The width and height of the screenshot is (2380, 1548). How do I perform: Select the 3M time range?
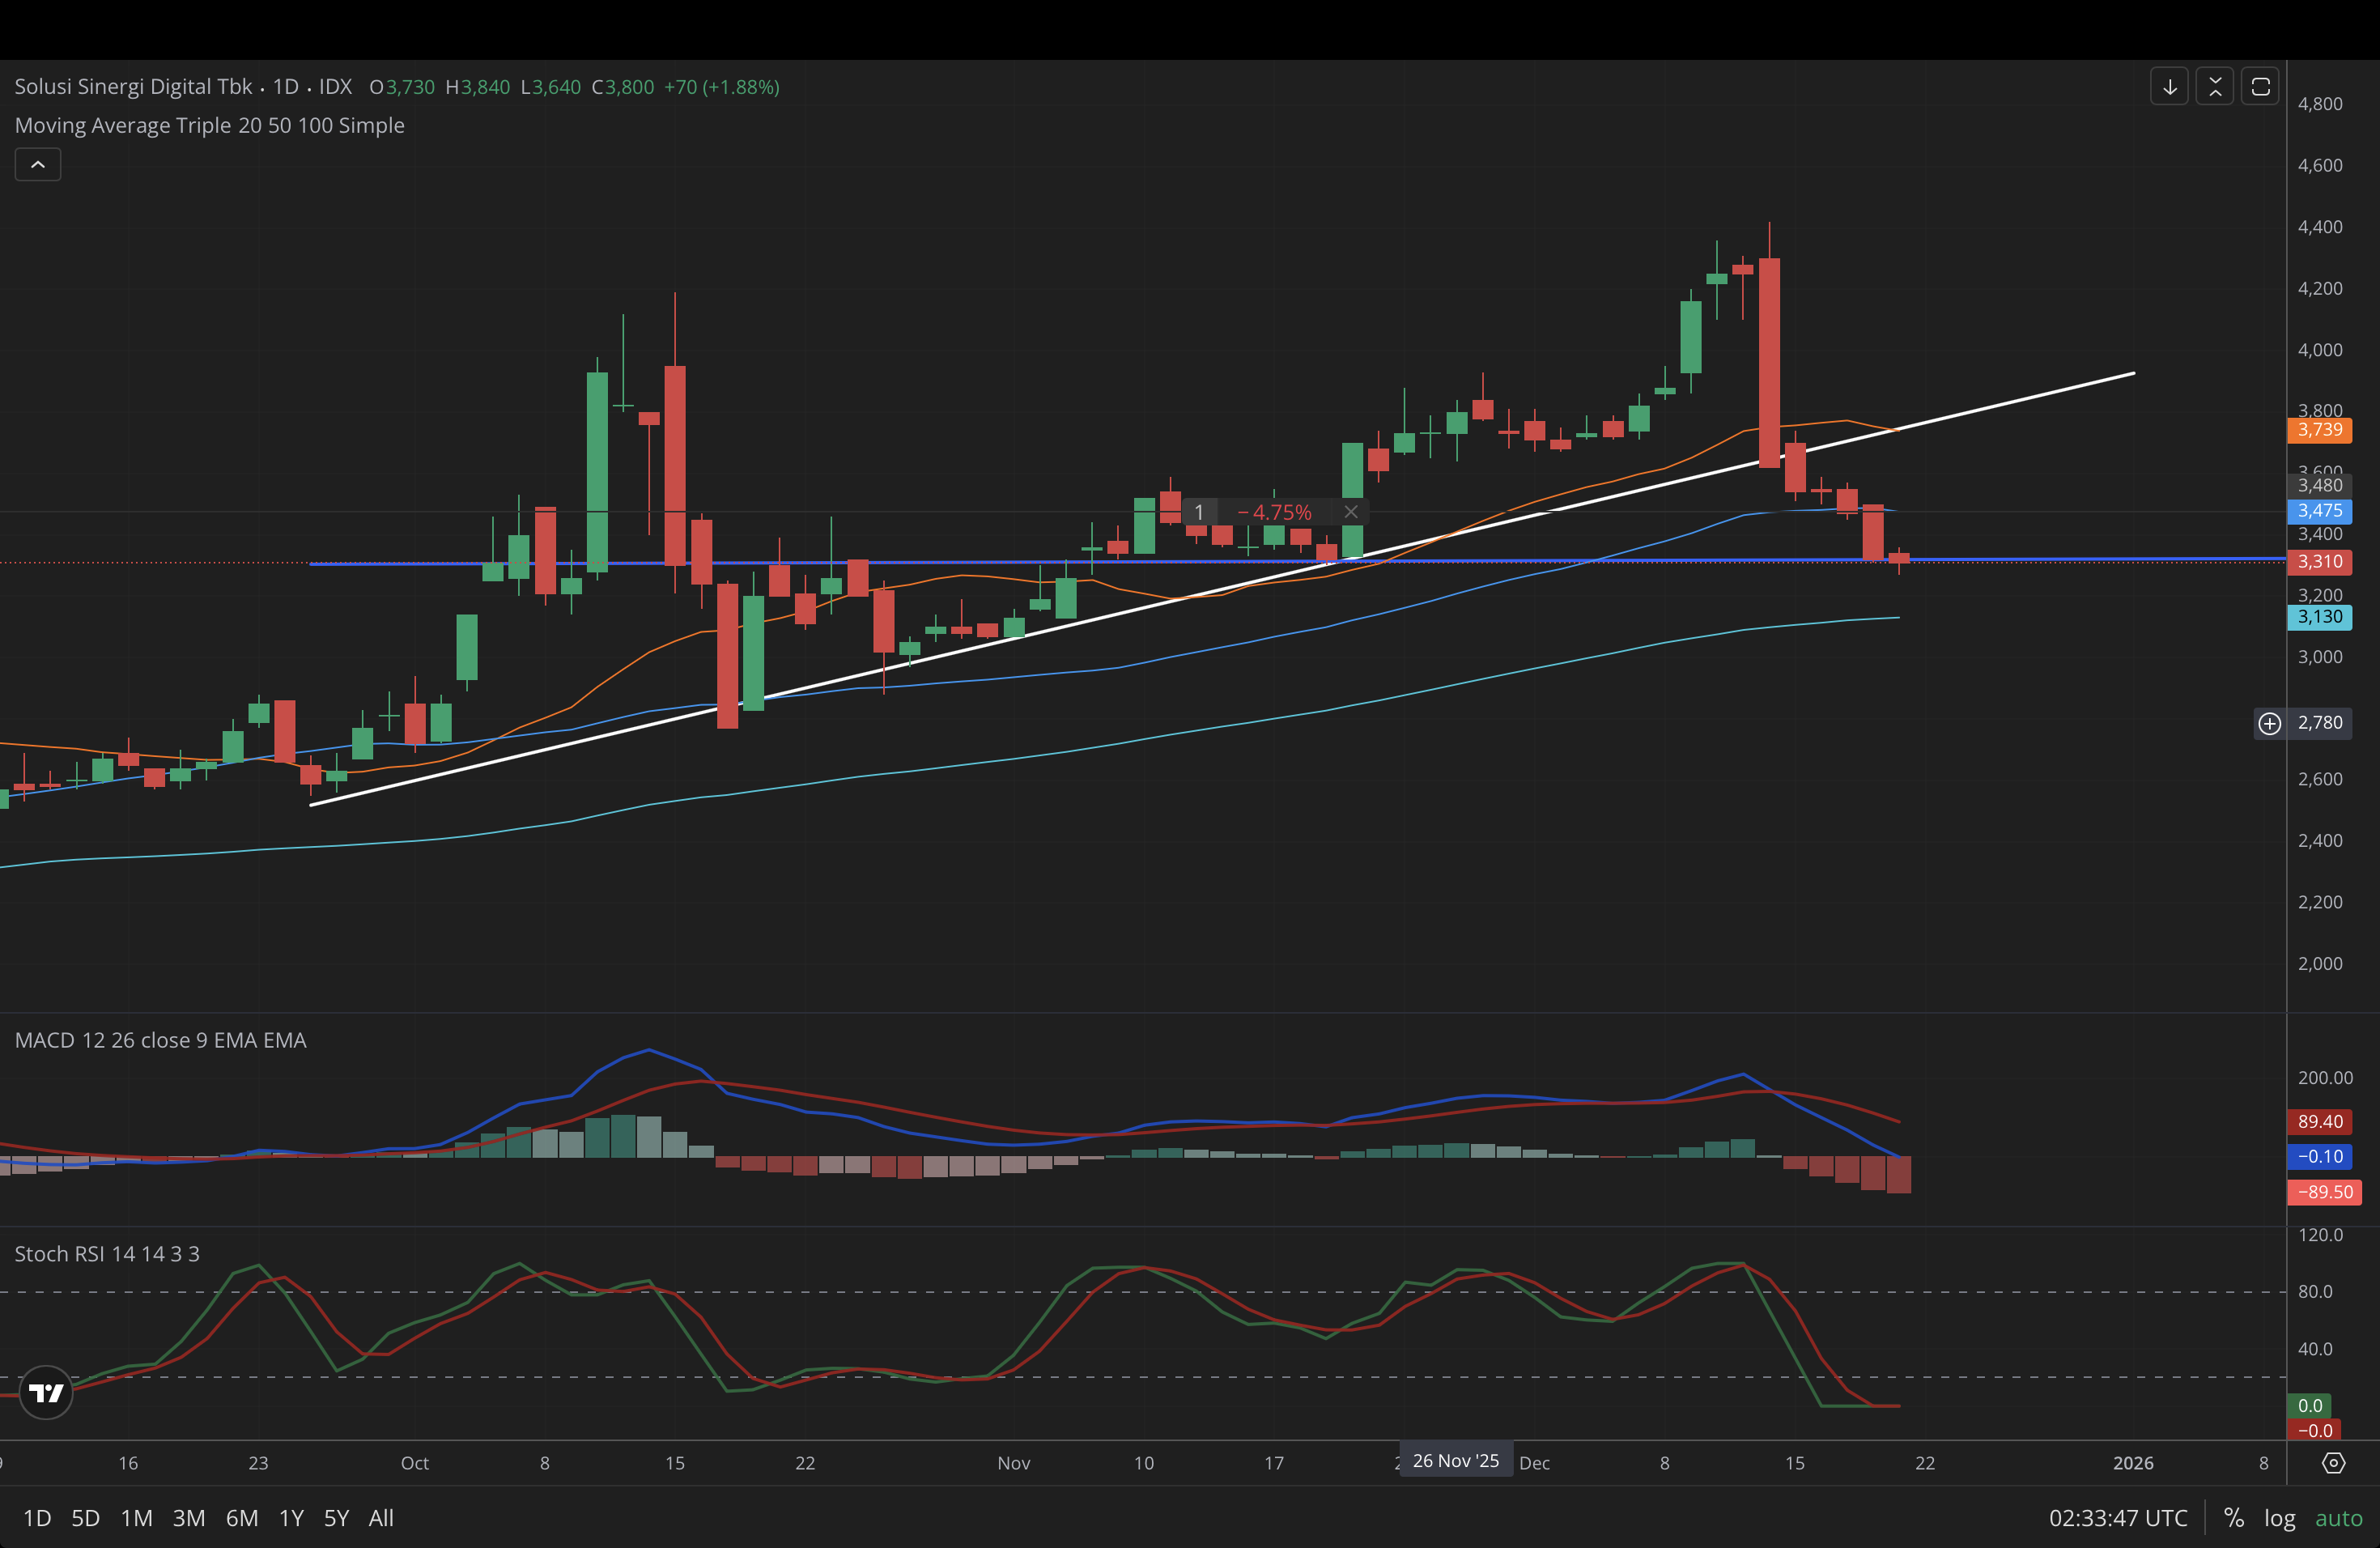pyautogui.click(x=189, y=1518)
